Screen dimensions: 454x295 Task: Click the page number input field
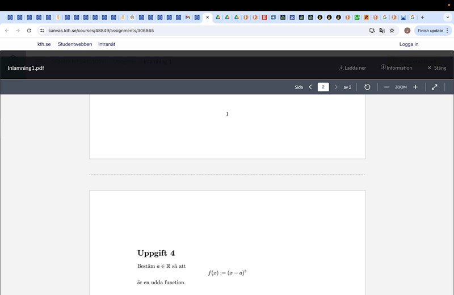tap(323, 87)
